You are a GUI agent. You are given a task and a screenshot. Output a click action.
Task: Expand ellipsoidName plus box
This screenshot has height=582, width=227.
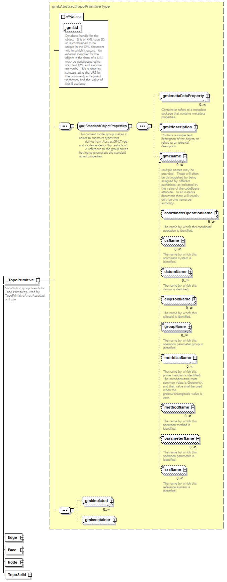coord(194,299)
